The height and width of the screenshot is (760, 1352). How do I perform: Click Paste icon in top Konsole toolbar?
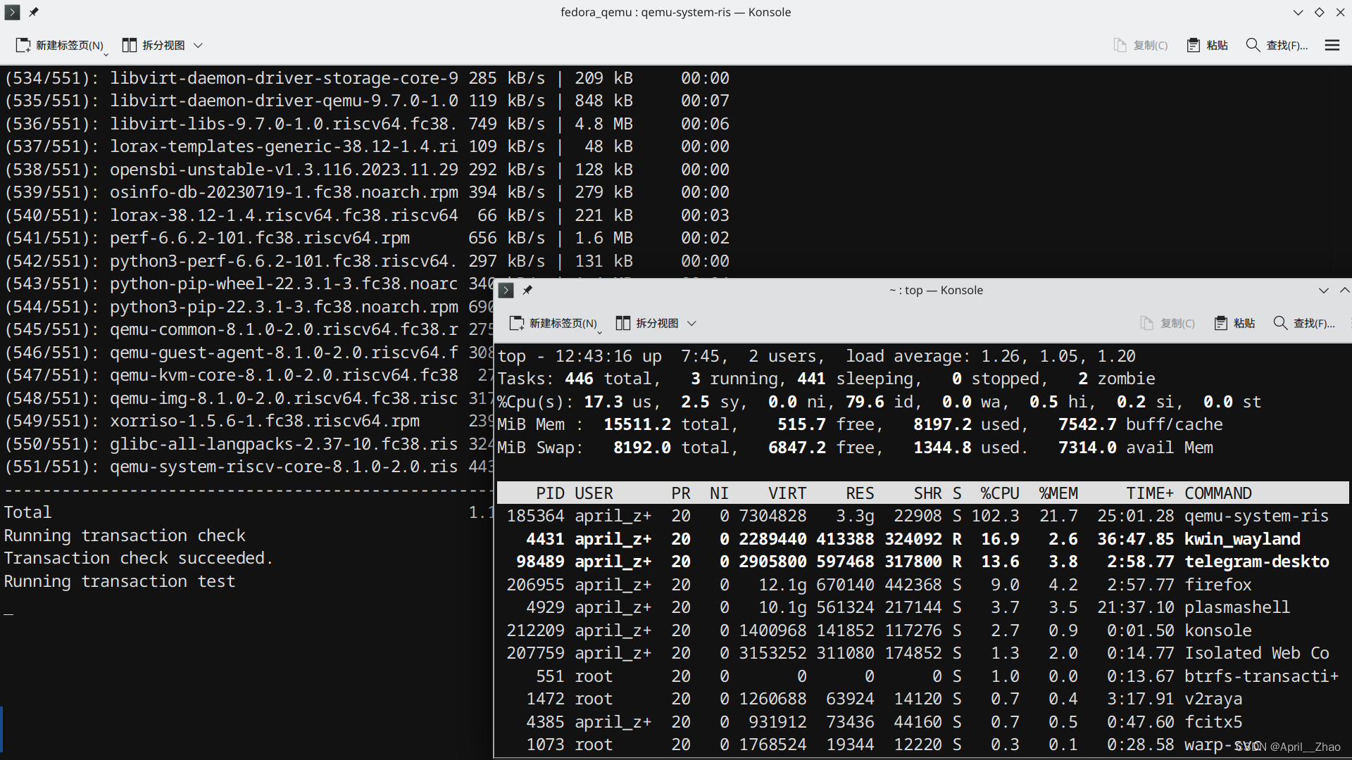coord(1220,323)
